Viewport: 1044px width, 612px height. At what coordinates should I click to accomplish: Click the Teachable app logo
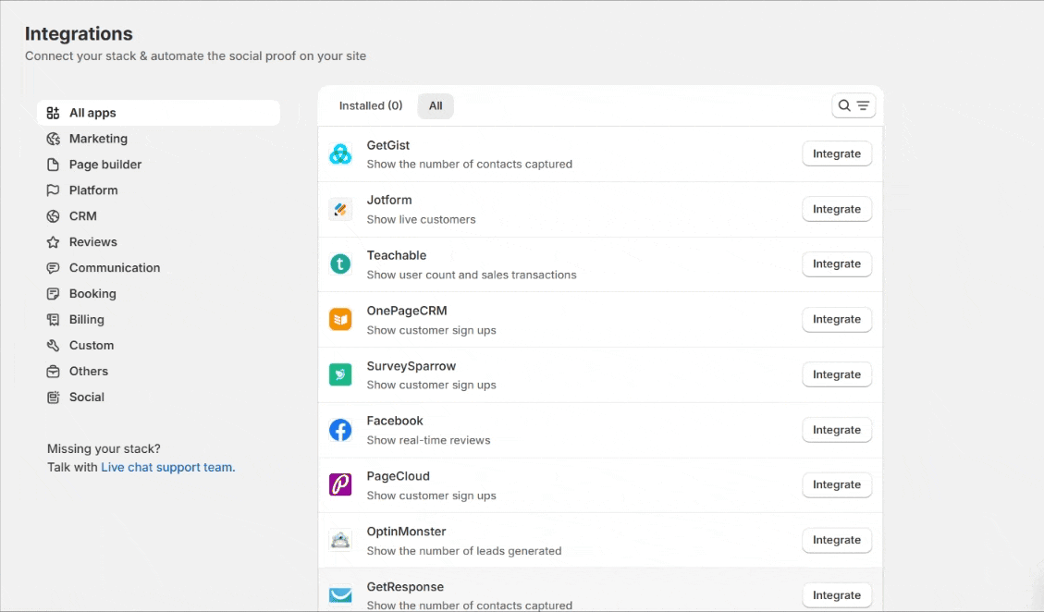pyautogui.click(x=340, y=264)
